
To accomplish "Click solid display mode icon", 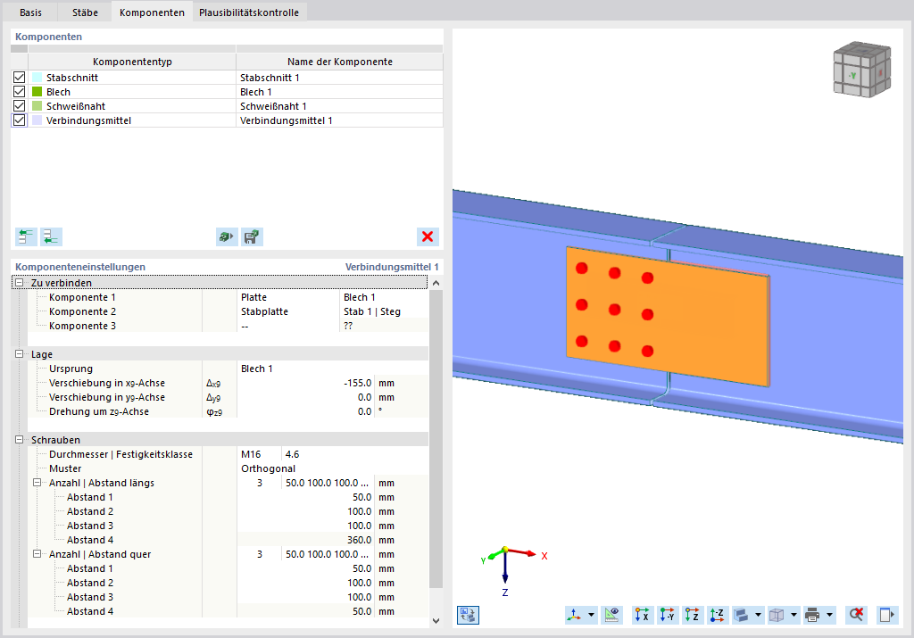I will (x=742, y=615).
